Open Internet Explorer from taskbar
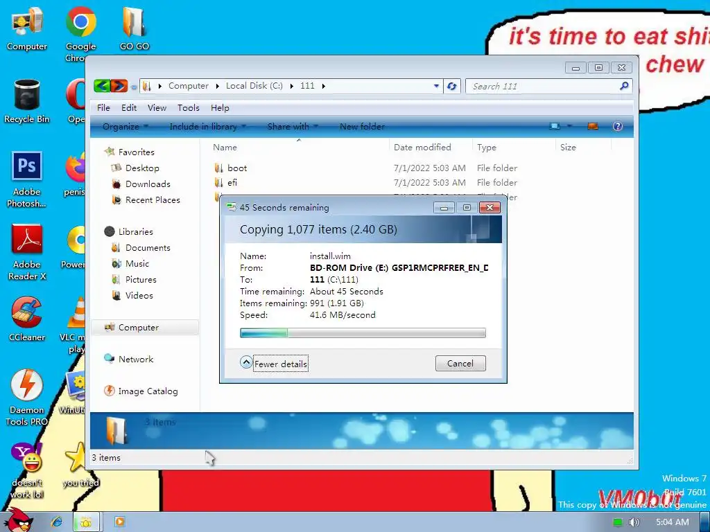Viewport: 710px width, 532px height. (x=57, y=522)
